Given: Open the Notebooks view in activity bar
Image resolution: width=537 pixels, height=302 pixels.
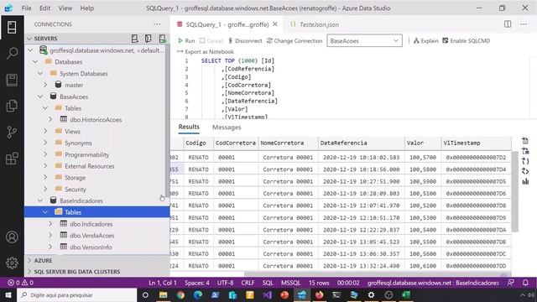Looking at the screenshot, I should [12, 80].
